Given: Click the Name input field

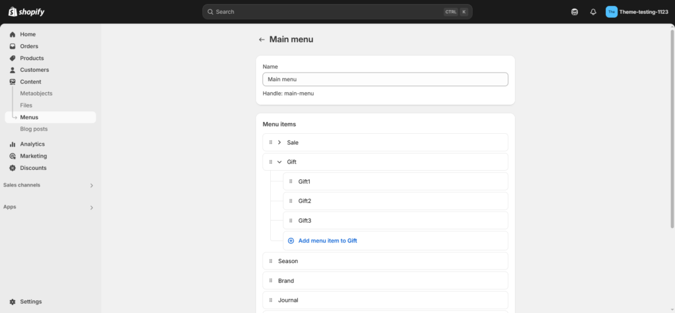Looking at the screenshot, I should [x=385, y=79].
